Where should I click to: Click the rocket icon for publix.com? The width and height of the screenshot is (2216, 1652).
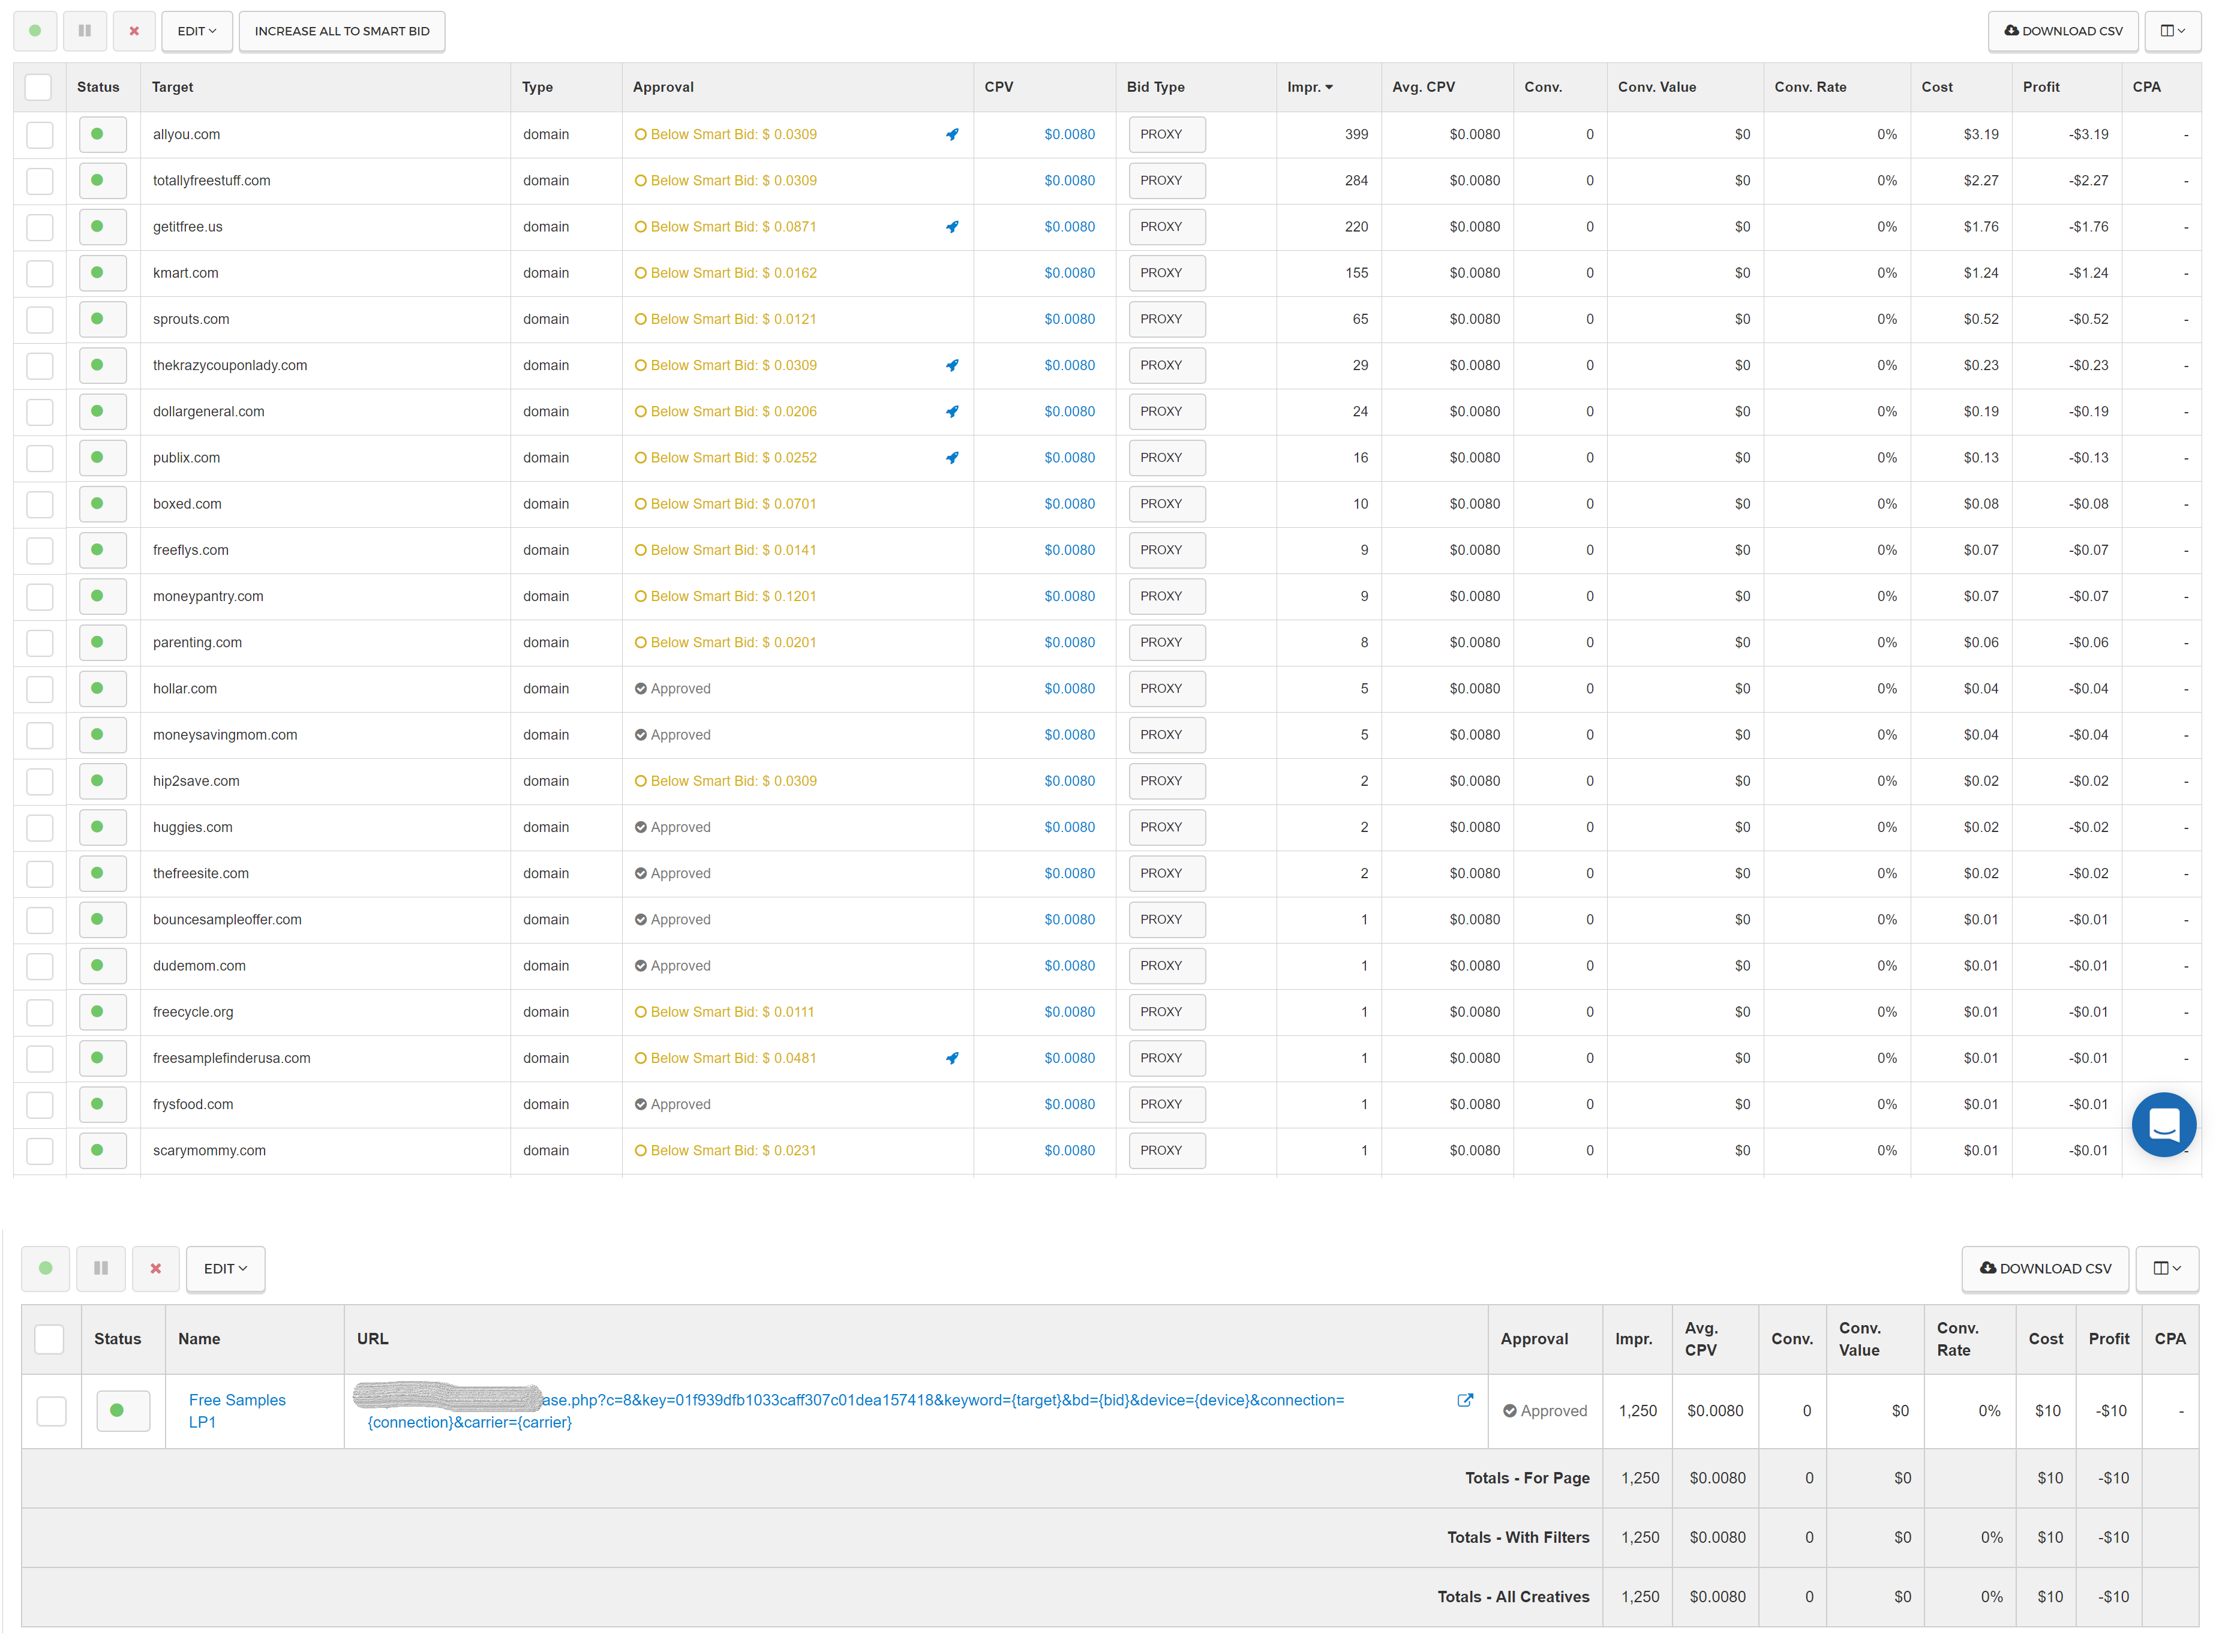pyautogui.click(x=952, y=458)
